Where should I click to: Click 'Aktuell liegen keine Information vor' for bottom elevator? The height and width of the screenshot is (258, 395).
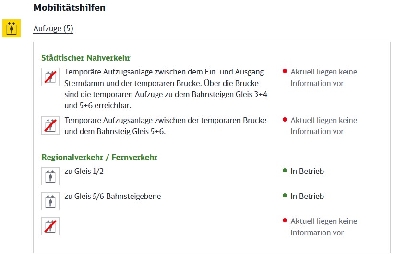323,227
